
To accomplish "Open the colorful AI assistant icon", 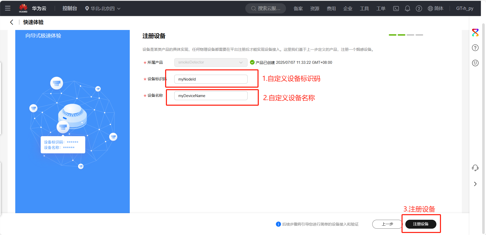I will pyautogui.click(x=475, y=33).
